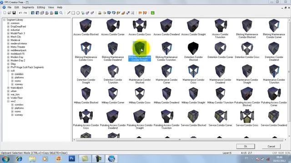Select the rectangle drawing tool
This screenshot has height=163, width=291.
pos(73,13)
